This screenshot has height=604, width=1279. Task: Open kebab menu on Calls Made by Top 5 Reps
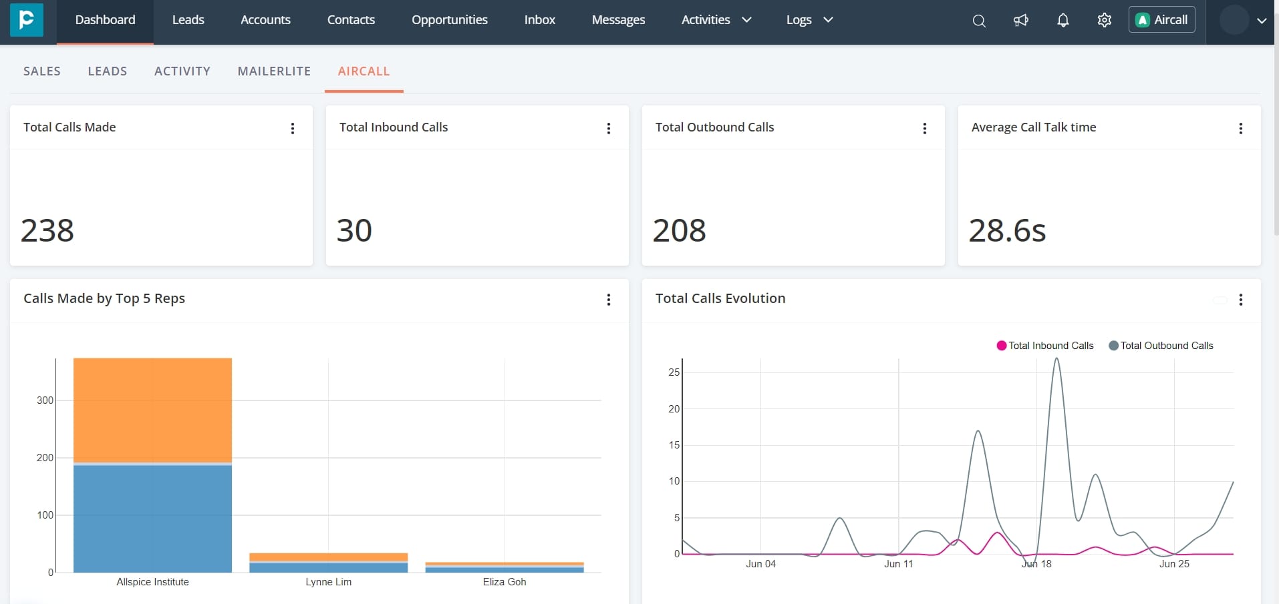[609, 300]
